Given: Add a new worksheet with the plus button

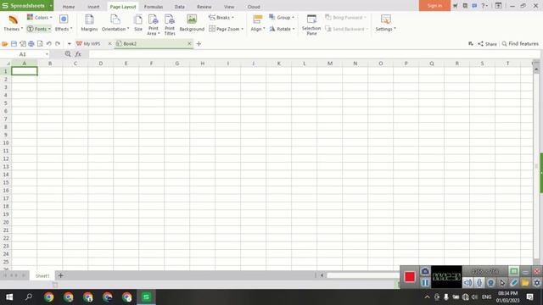Looking at the screenshot, I should click(60, 275).
